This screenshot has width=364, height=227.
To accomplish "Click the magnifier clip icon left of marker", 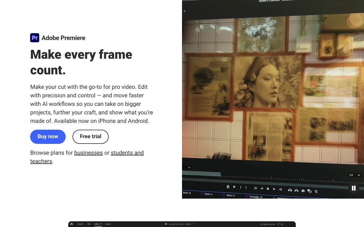I will [x=228, y=187].
